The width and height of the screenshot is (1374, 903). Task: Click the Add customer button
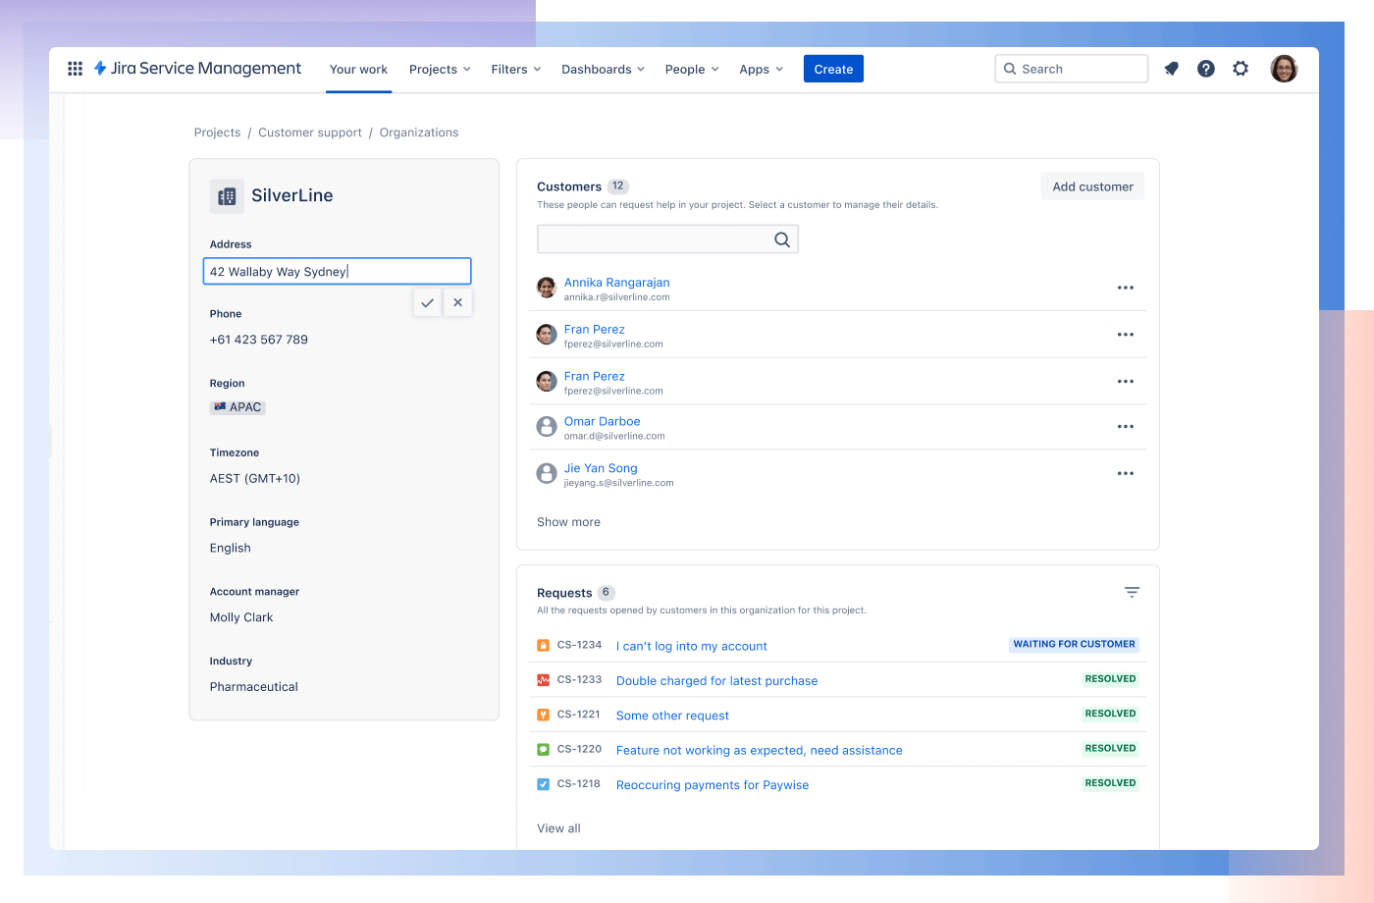(x=1091, y=186)
